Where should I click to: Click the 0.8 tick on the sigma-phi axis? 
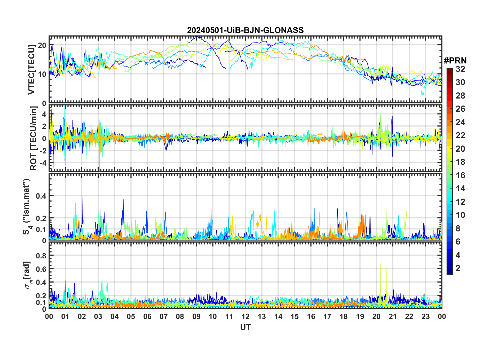pos(41,256)
